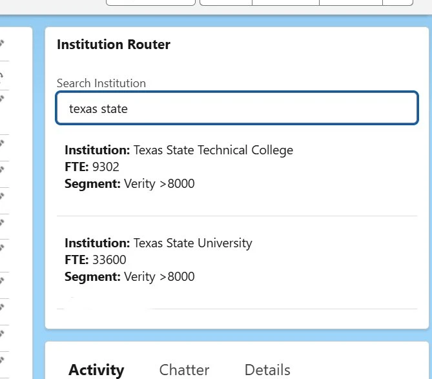Click the Institution Router heading
432x379 pixels.
point(114,45)
